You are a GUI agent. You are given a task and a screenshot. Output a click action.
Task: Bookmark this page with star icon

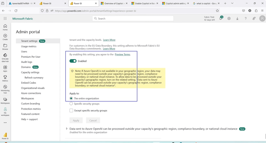coord(217,11)
